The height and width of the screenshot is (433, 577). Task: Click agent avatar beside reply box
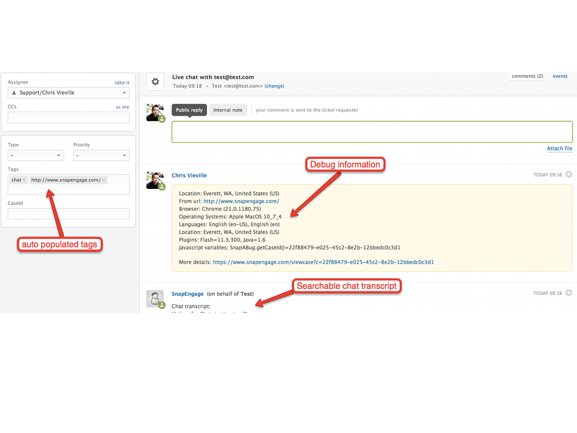point(155,112)
